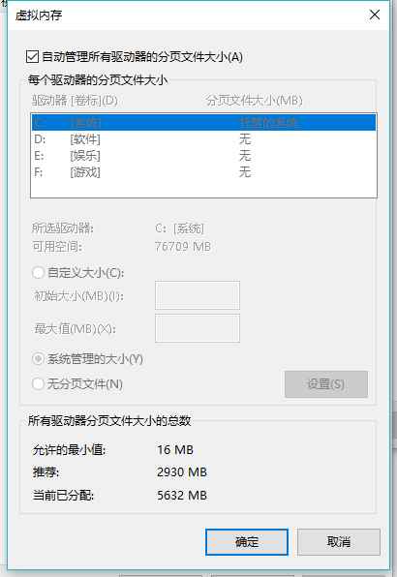Select the F: [游戏] drive row
Screen dimensions: 397x577
204,172
